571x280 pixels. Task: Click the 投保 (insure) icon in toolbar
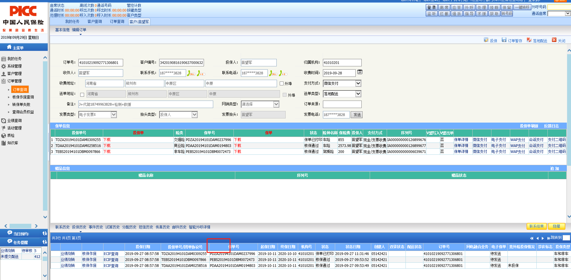(x=486, y=40)
